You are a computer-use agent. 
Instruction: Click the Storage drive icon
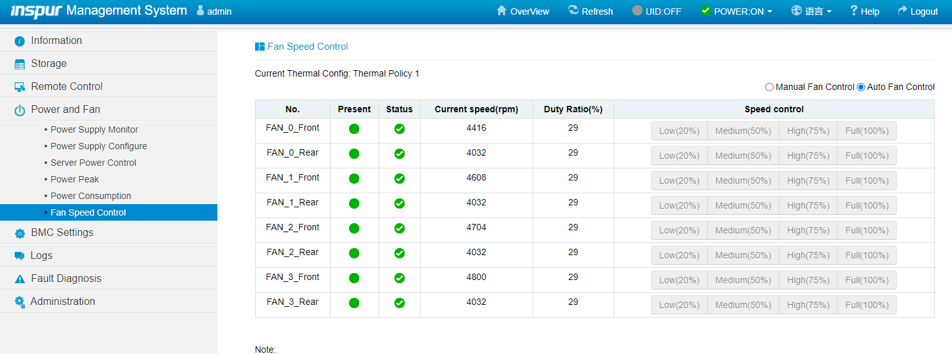coord(20,64)
